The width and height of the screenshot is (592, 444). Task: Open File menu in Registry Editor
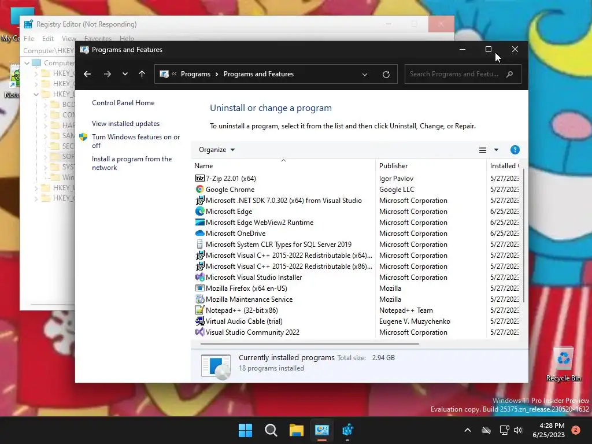pos(29,39)
